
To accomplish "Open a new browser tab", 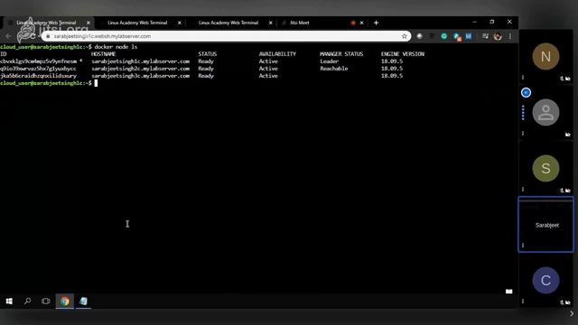I will pyautogui.click(x=376, y=23).
